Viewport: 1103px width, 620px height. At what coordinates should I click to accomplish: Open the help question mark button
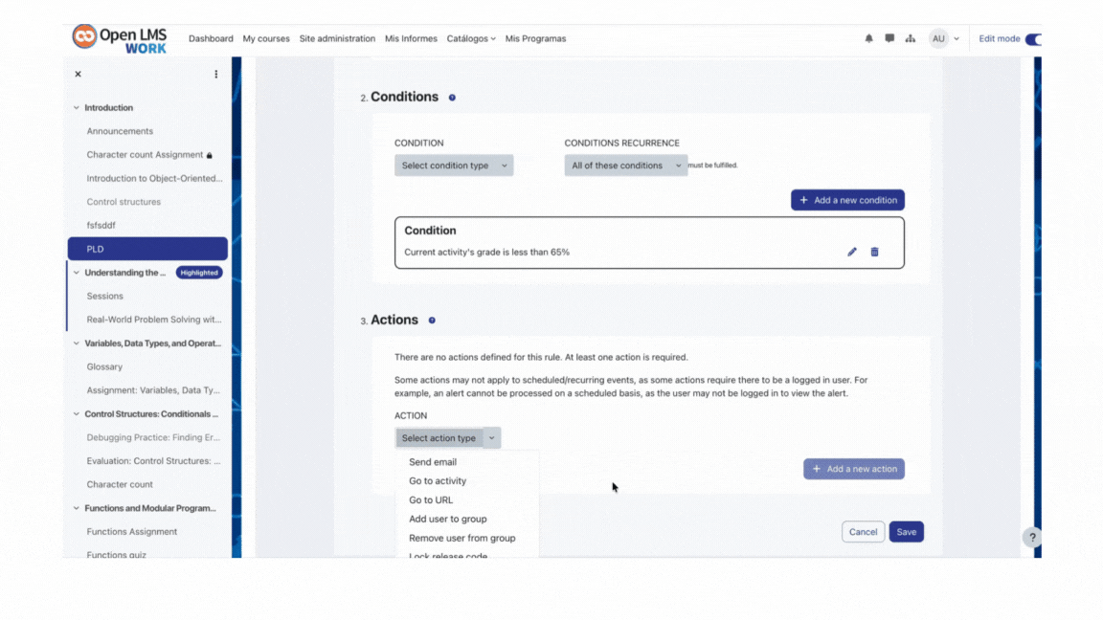[x=1032, y=538]
